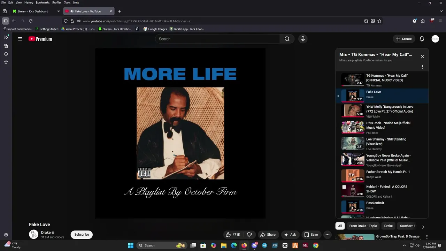Open Firefox extensions puzzle icon
This screenshot has height=251, width=446.
tap(423, 21)
